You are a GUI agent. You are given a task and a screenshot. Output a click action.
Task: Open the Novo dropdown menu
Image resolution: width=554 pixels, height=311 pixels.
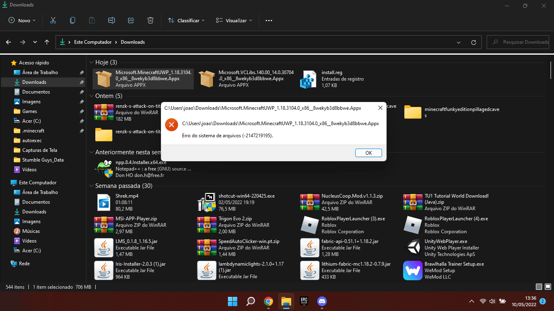click(22, 20)
